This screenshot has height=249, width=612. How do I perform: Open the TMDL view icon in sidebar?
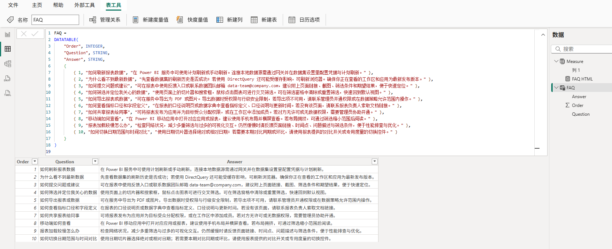tap(8, 93)
